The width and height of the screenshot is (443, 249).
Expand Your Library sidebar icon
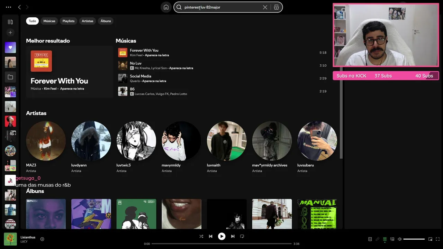click(x=10, y=22)
